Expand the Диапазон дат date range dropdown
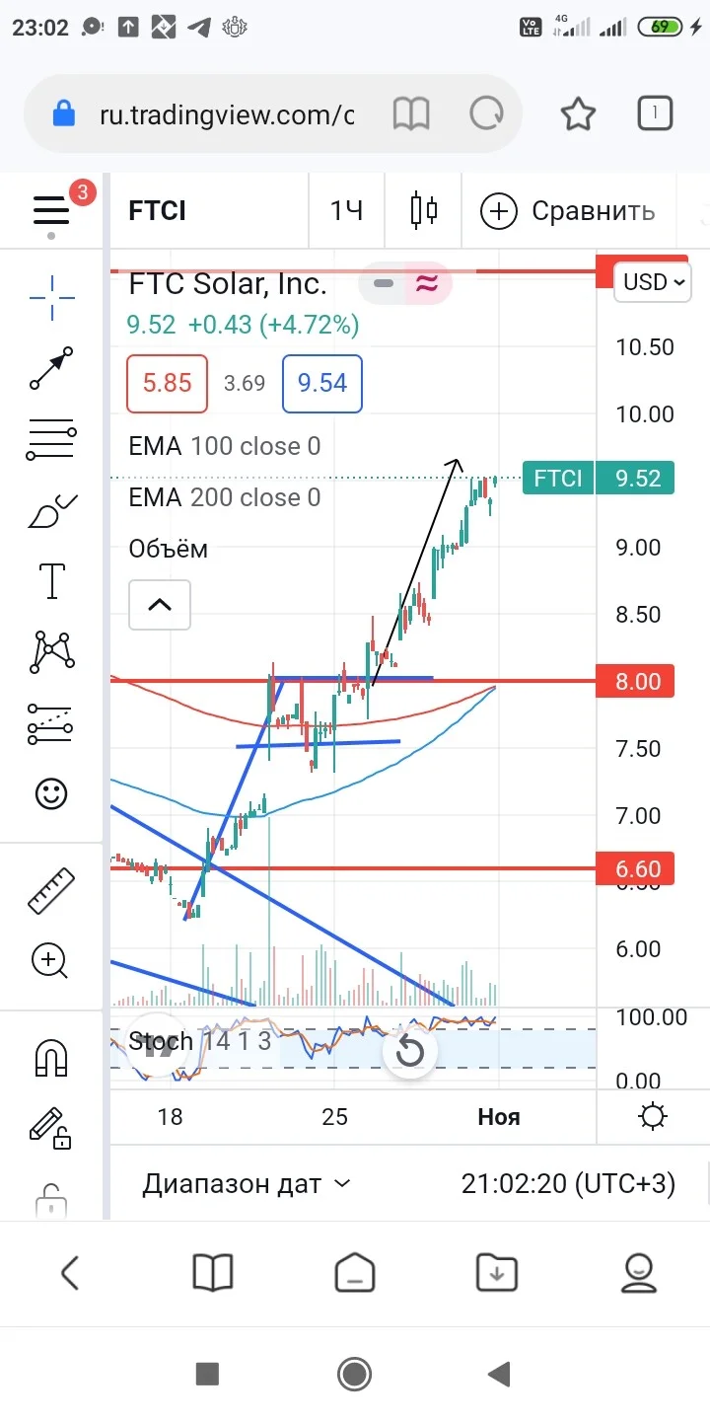Screen dimensions: 710x1421 pyautogui.click(x=247, y=1183)
